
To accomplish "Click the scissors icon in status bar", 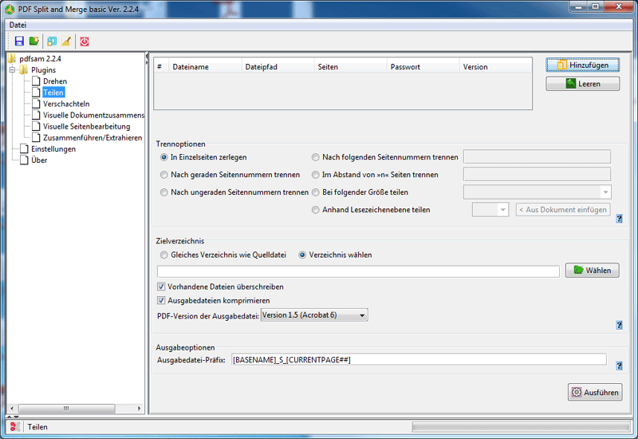I will coord(14,427).
